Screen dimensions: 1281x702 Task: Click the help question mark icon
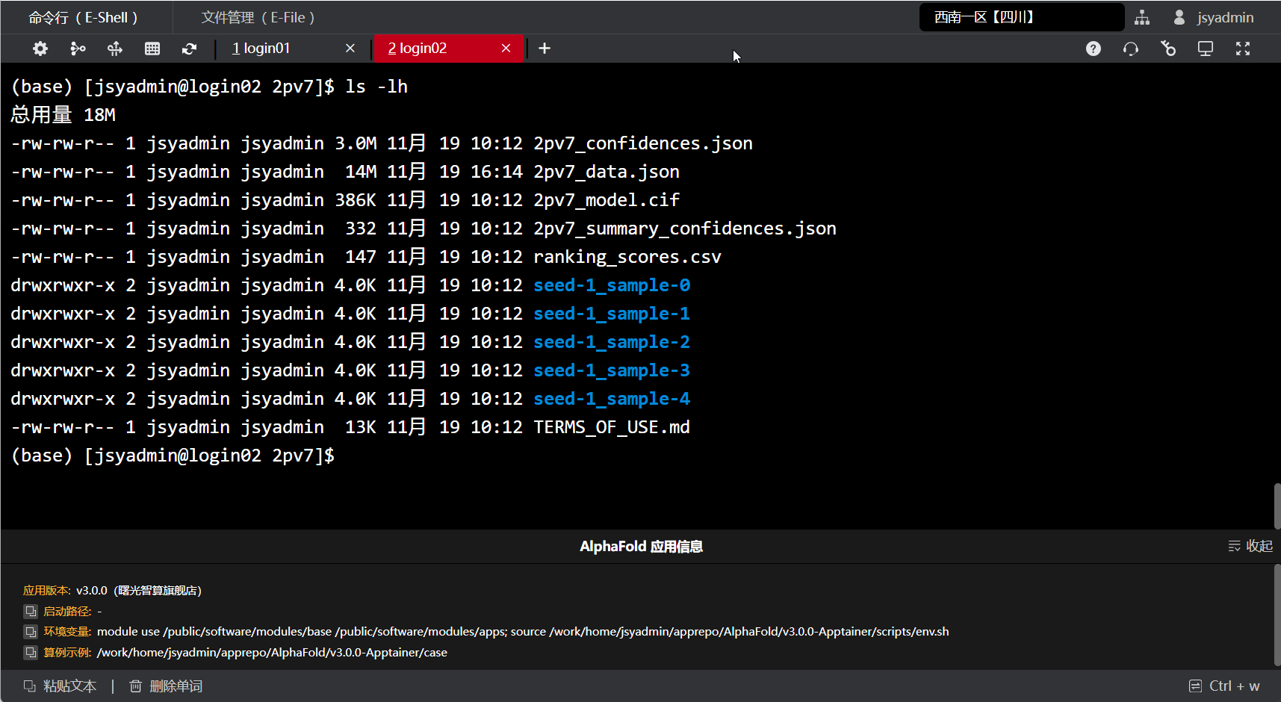pos(1093,49)
